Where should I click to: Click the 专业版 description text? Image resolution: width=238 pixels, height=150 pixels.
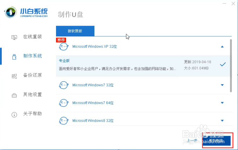(x=117, y=69)
